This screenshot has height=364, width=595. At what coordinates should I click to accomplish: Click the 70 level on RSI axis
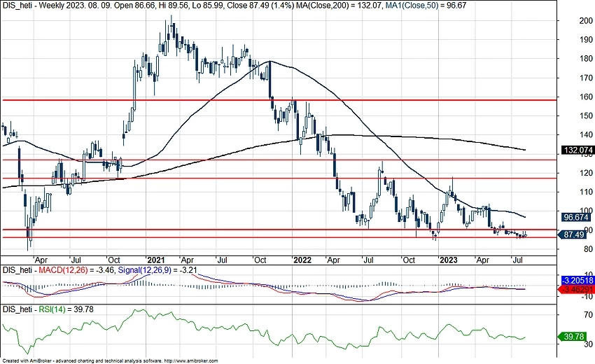pos(588,315)
